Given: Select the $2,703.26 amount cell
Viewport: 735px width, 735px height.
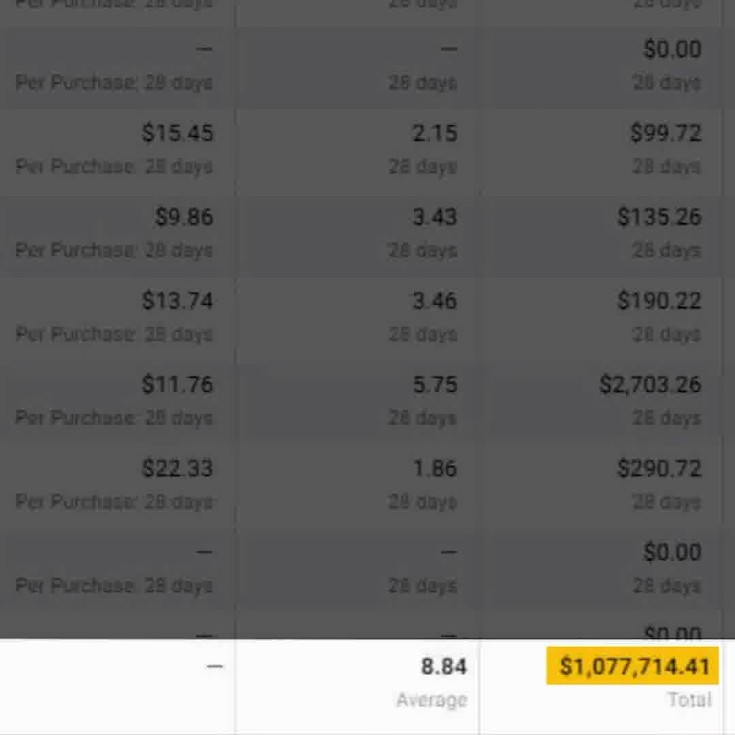Looking at the screenshot, I should (650, 385).
